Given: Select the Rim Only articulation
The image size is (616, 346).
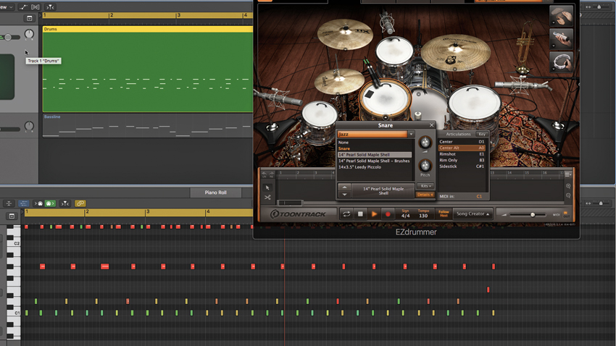Looking at the screenshot, I should [462, 160].
